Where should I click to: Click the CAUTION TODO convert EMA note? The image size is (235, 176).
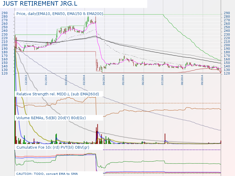coord(47,174)
